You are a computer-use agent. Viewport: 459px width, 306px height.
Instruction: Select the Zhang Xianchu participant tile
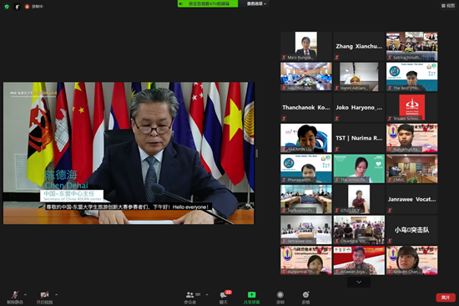pyautogui.click(x=359, y=46)
